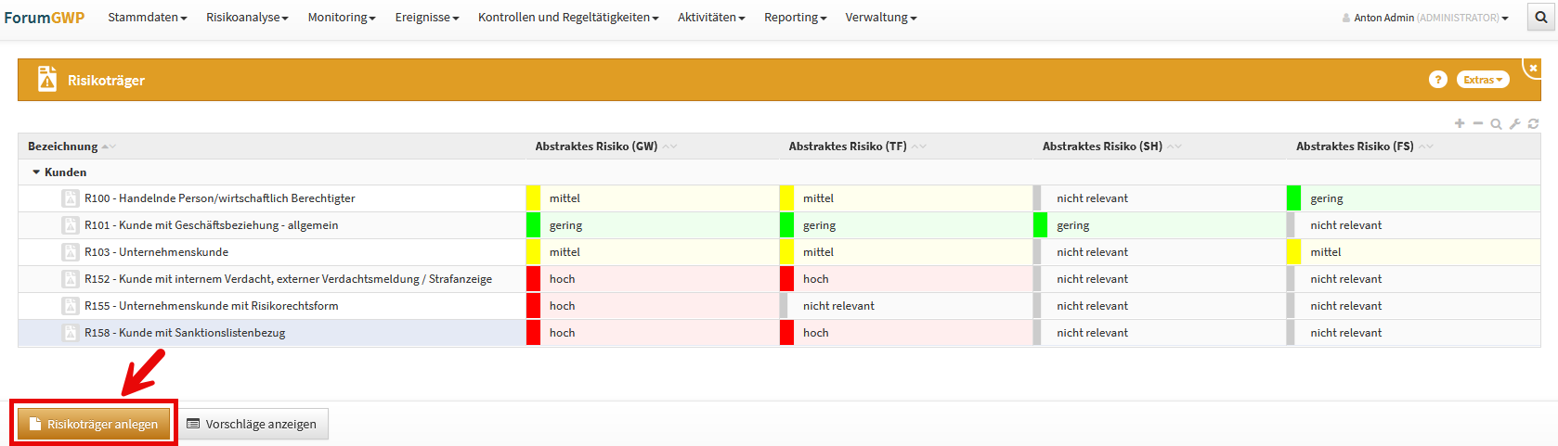The width and height of the screenshot is (1558, 446).
Task: Click the Risikoträger anlegen button
Action: tap(94, 424)
